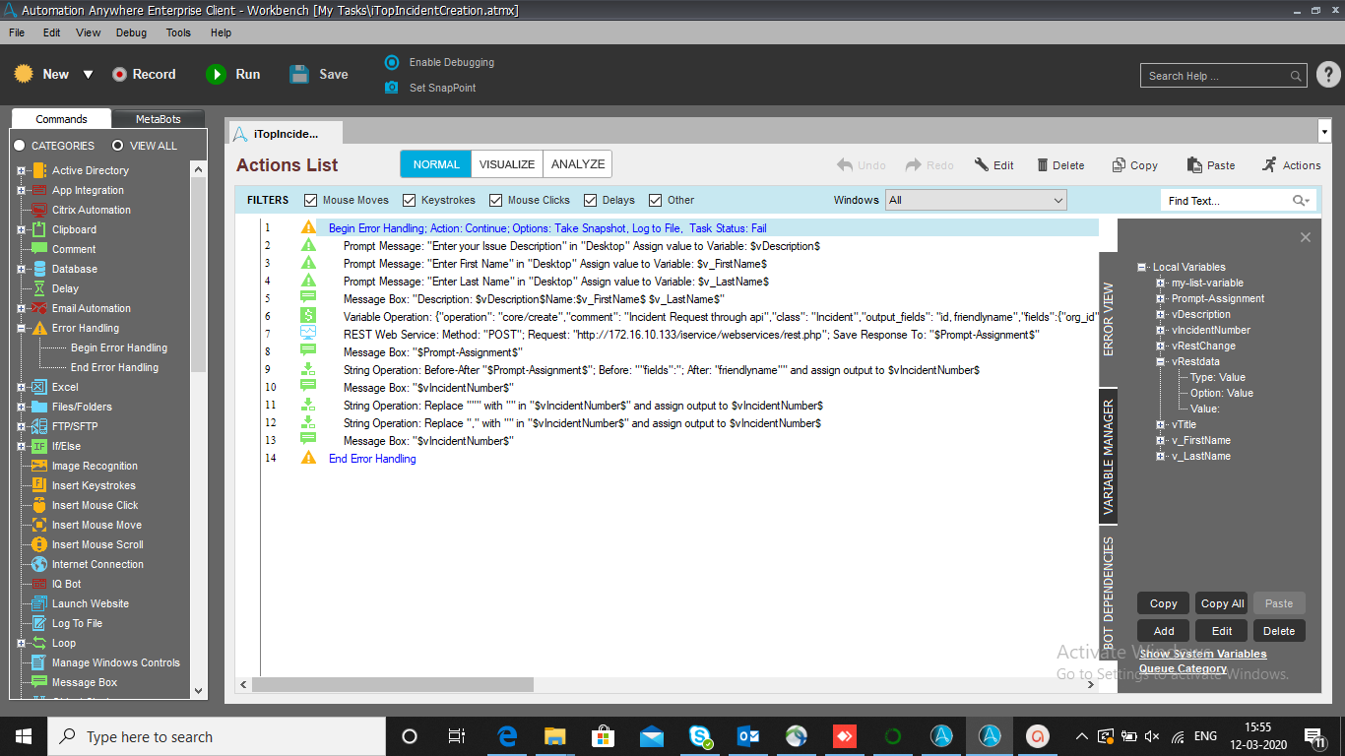The height and width of the screenshot is (756, 1345).
Task: Expand the vDescription variable node
Action: tap(1162, 314)
